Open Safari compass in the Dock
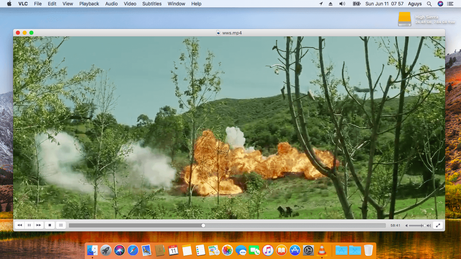This screenshot has height=259, width=461. 133,250
